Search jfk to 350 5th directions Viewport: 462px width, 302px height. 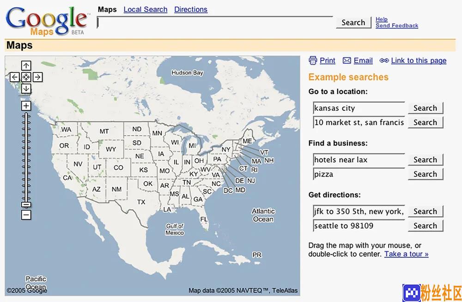pyautogui.click(x=426, y=211)
